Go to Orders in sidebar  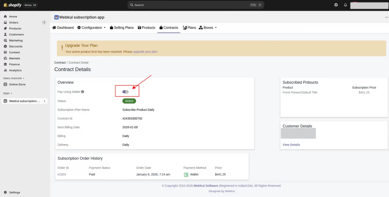tap(14, 22)
